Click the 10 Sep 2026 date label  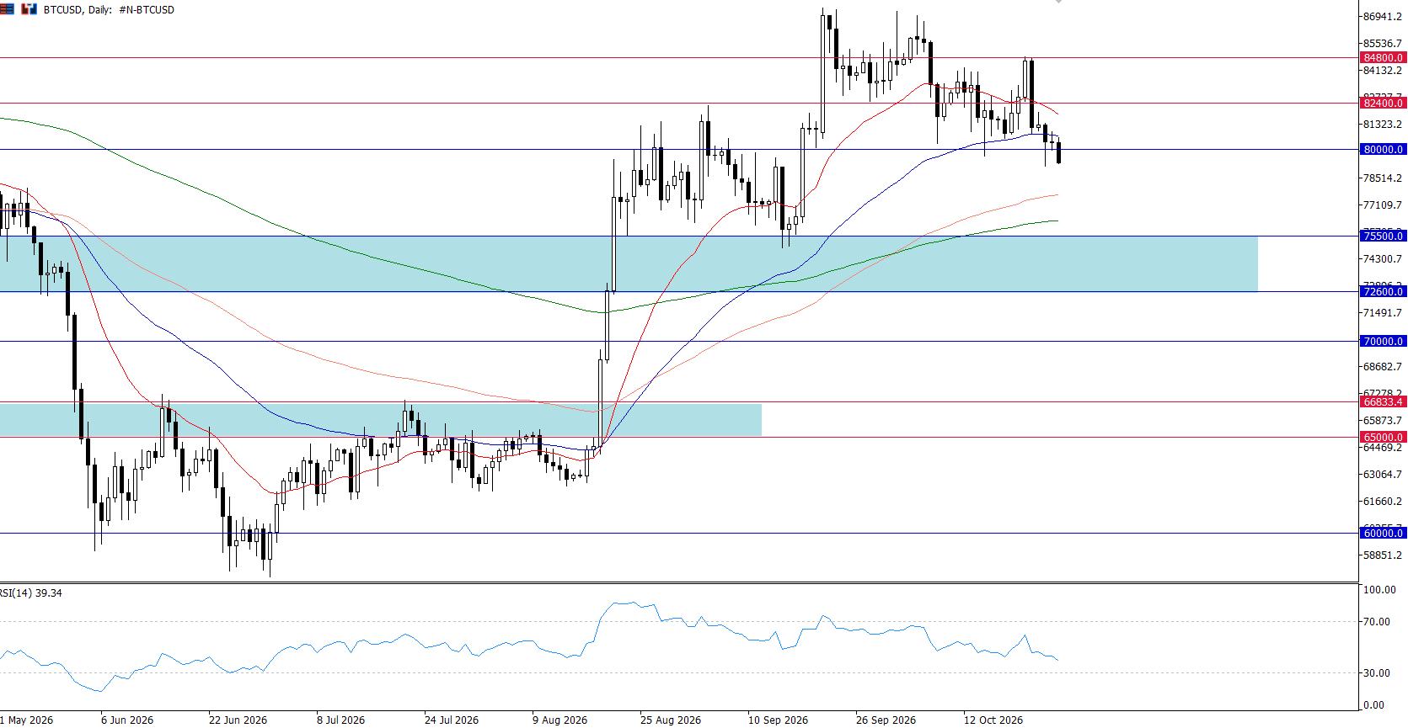click(x=778, y=720)
